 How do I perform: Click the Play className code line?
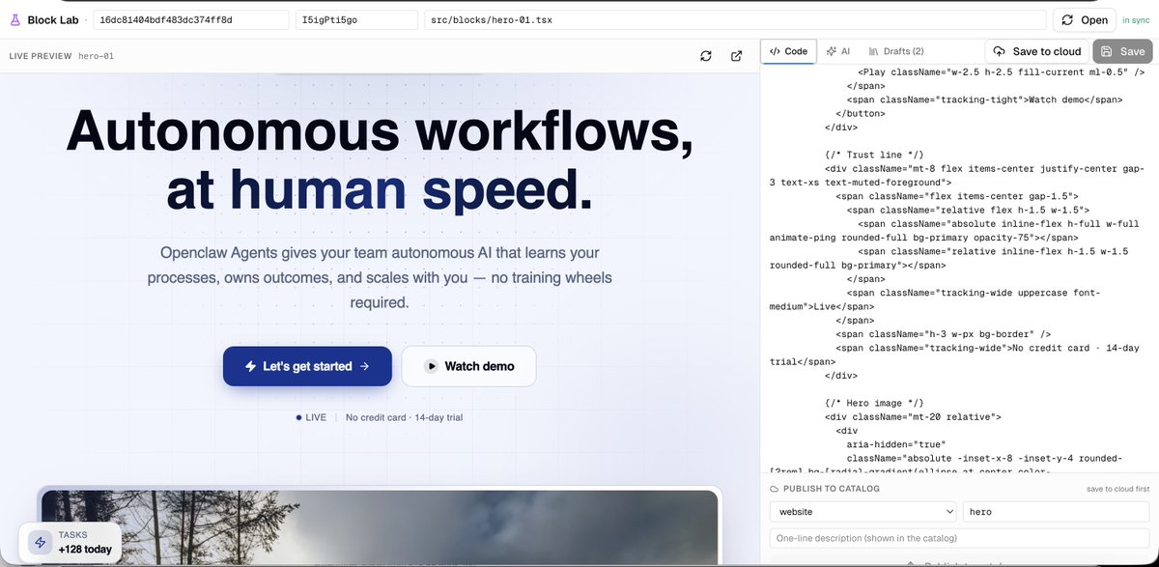point(1002,71)
